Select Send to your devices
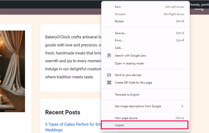Screen dimensions: 209x133 (x=128, y=75)
